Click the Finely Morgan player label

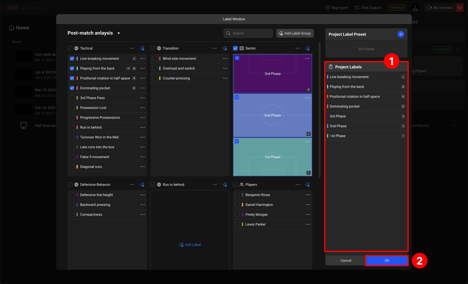[x=256, y=215]
